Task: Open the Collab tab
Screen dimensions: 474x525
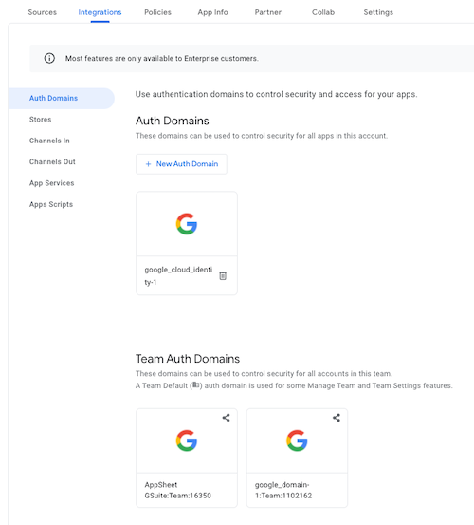Action: tap(323, 12)
